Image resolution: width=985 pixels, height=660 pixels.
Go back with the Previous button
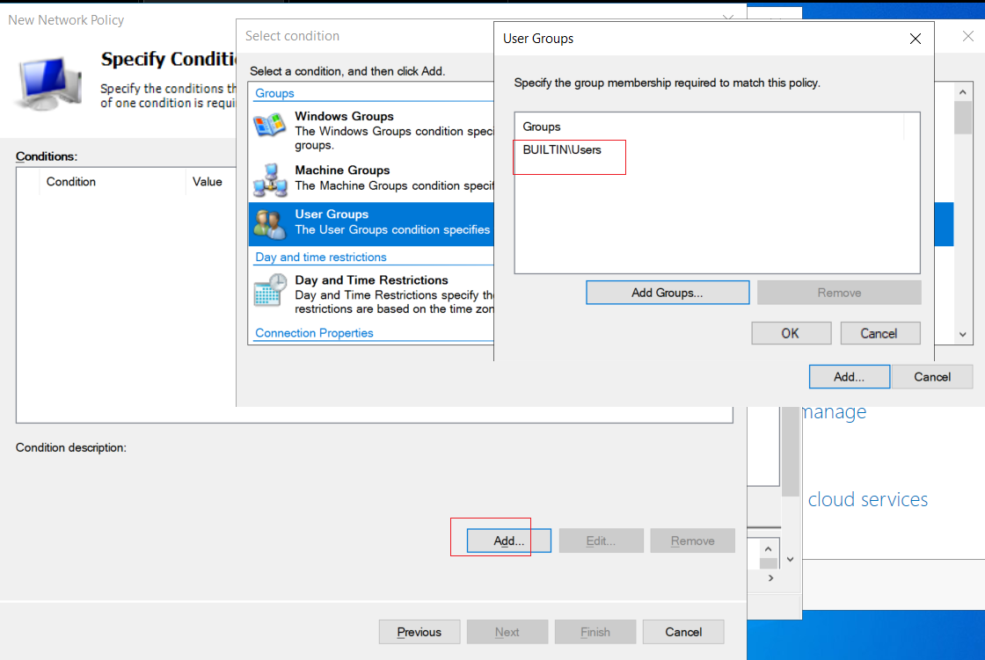coord(419,633)
